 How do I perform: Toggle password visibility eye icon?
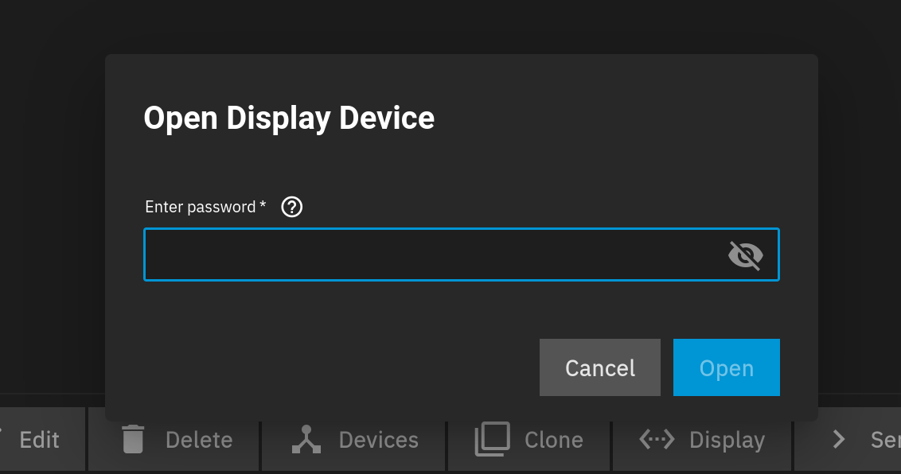745,254
